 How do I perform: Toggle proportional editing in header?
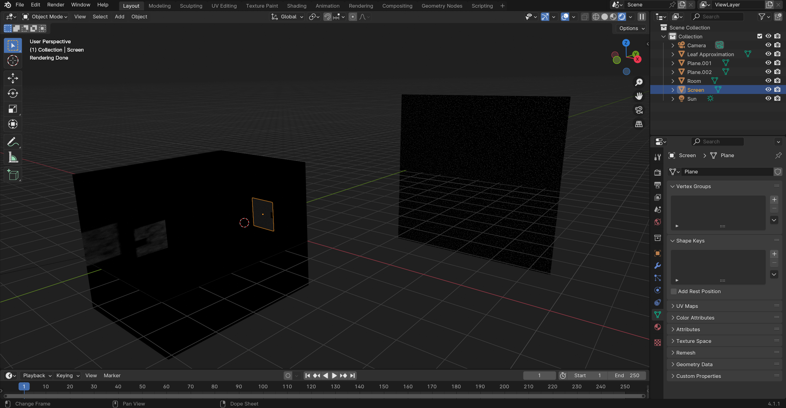(x=353, y=17)
